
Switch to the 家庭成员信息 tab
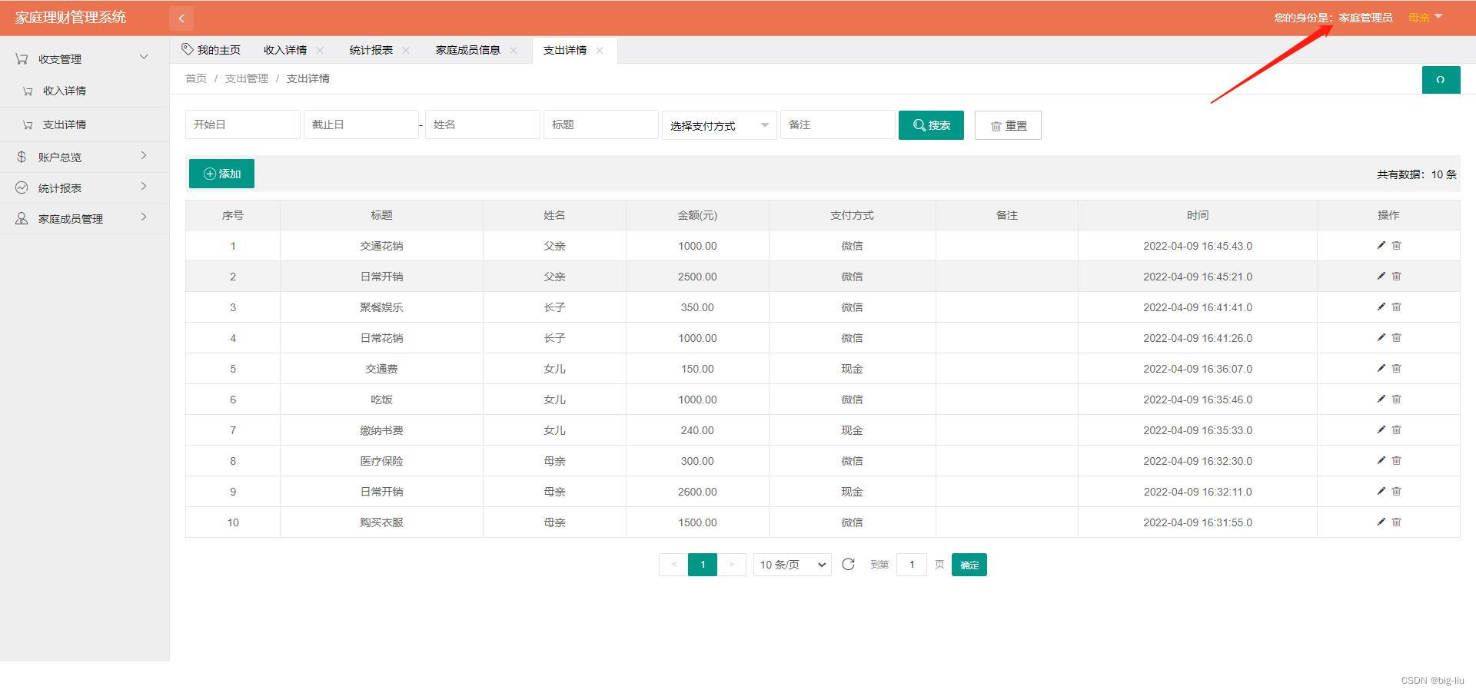coord(468,50)
